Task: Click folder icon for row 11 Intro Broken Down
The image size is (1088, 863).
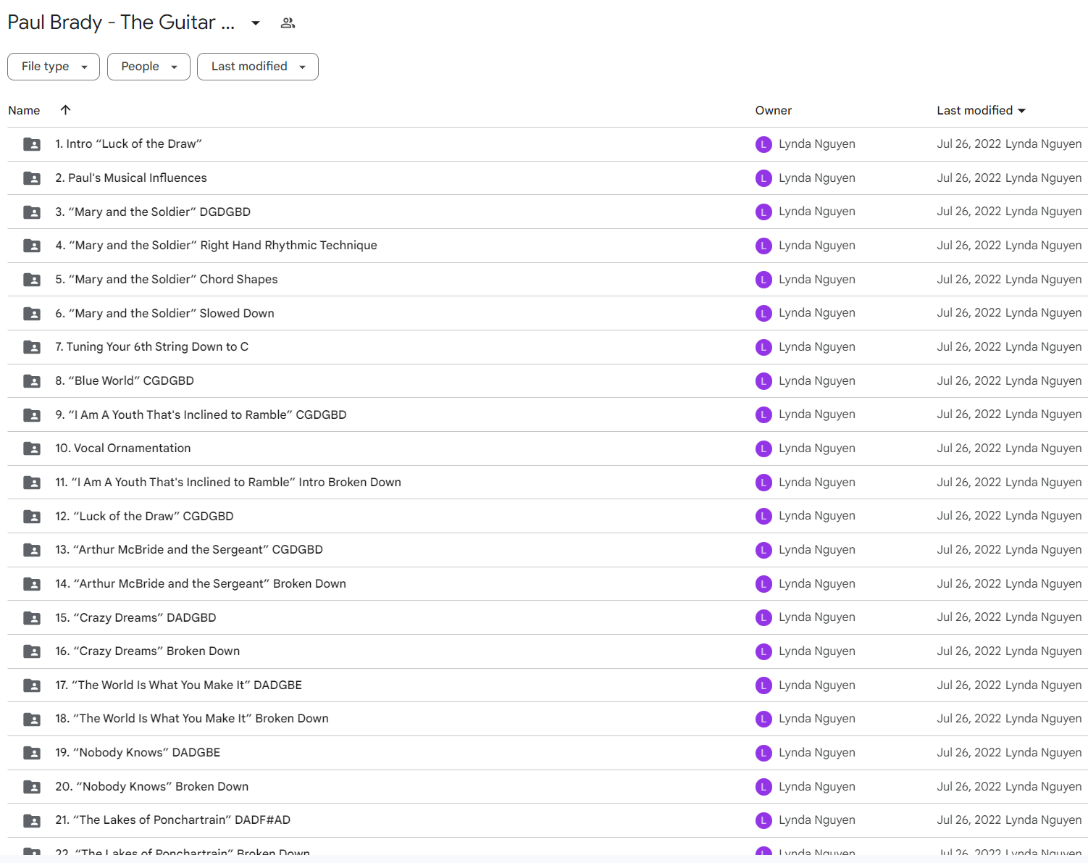Action: coord(32,483)
